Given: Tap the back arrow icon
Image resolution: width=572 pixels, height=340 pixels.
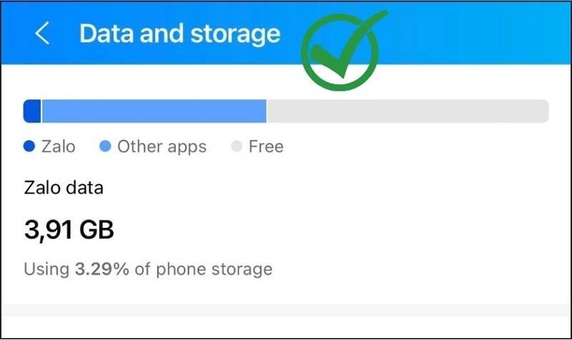Looking at the screenshot, I should click(x=43, y=34).
